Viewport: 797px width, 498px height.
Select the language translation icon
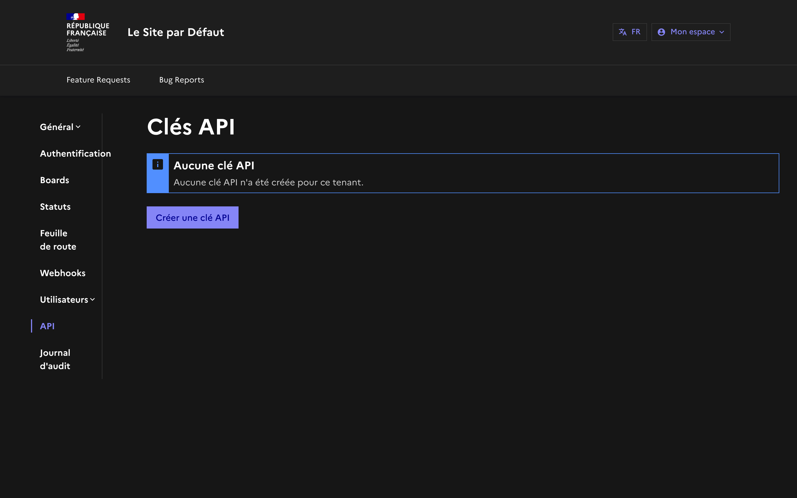623,32
